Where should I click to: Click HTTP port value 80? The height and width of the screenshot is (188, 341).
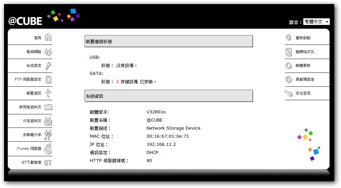tap(149, 161)
